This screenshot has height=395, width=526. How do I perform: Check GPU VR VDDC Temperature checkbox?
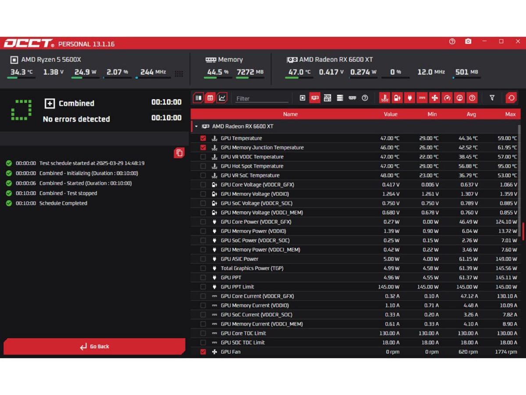pos(203,157)
